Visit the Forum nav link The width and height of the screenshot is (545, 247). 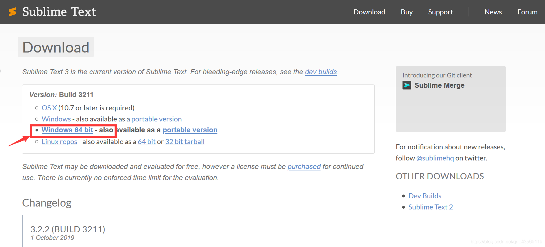click(x=527, y=12)
